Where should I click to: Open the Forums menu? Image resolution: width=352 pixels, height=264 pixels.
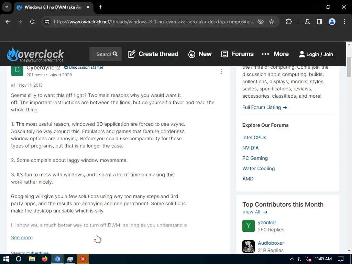click(237, 54)
